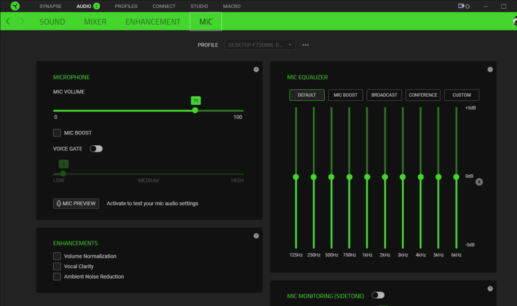
Task: Enable Vocal Clarity checkbox
Action: [x=57, y=266]
